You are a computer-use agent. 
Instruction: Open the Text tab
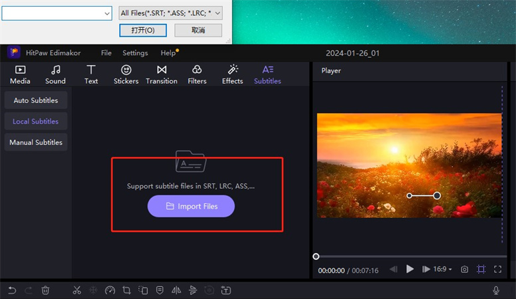pos(91,74)
